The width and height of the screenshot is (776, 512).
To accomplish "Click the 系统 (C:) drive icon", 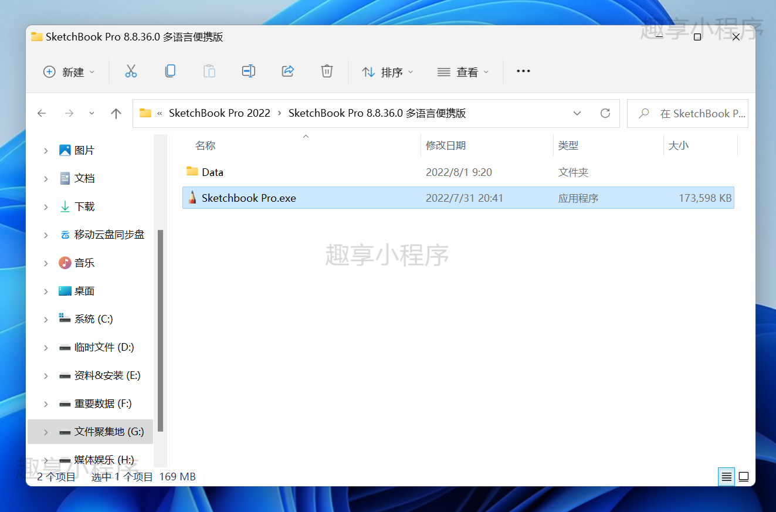I will point(65,318).
